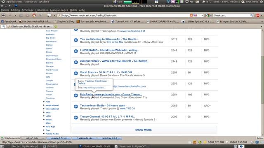Select the Acid House subgenre
264x148 pixels.
(x=52, y=31)
